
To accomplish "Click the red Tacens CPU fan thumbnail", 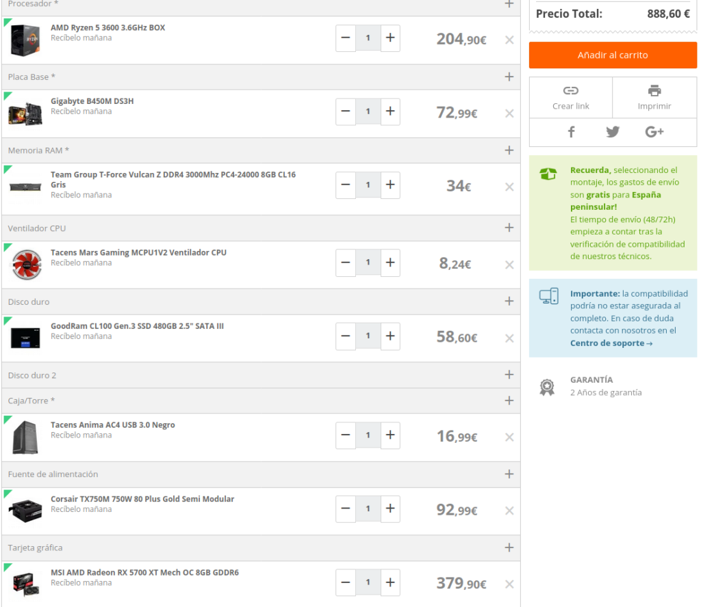I will pyautogui.click(x=27, y=265).
